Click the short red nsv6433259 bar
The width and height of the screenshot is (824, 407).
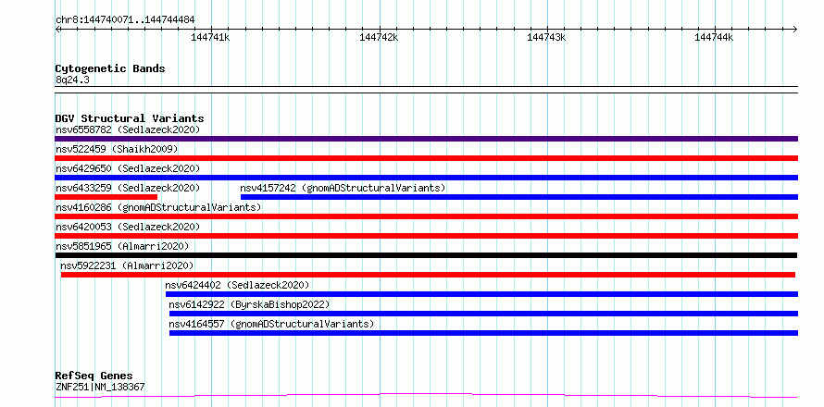[106, 197]
